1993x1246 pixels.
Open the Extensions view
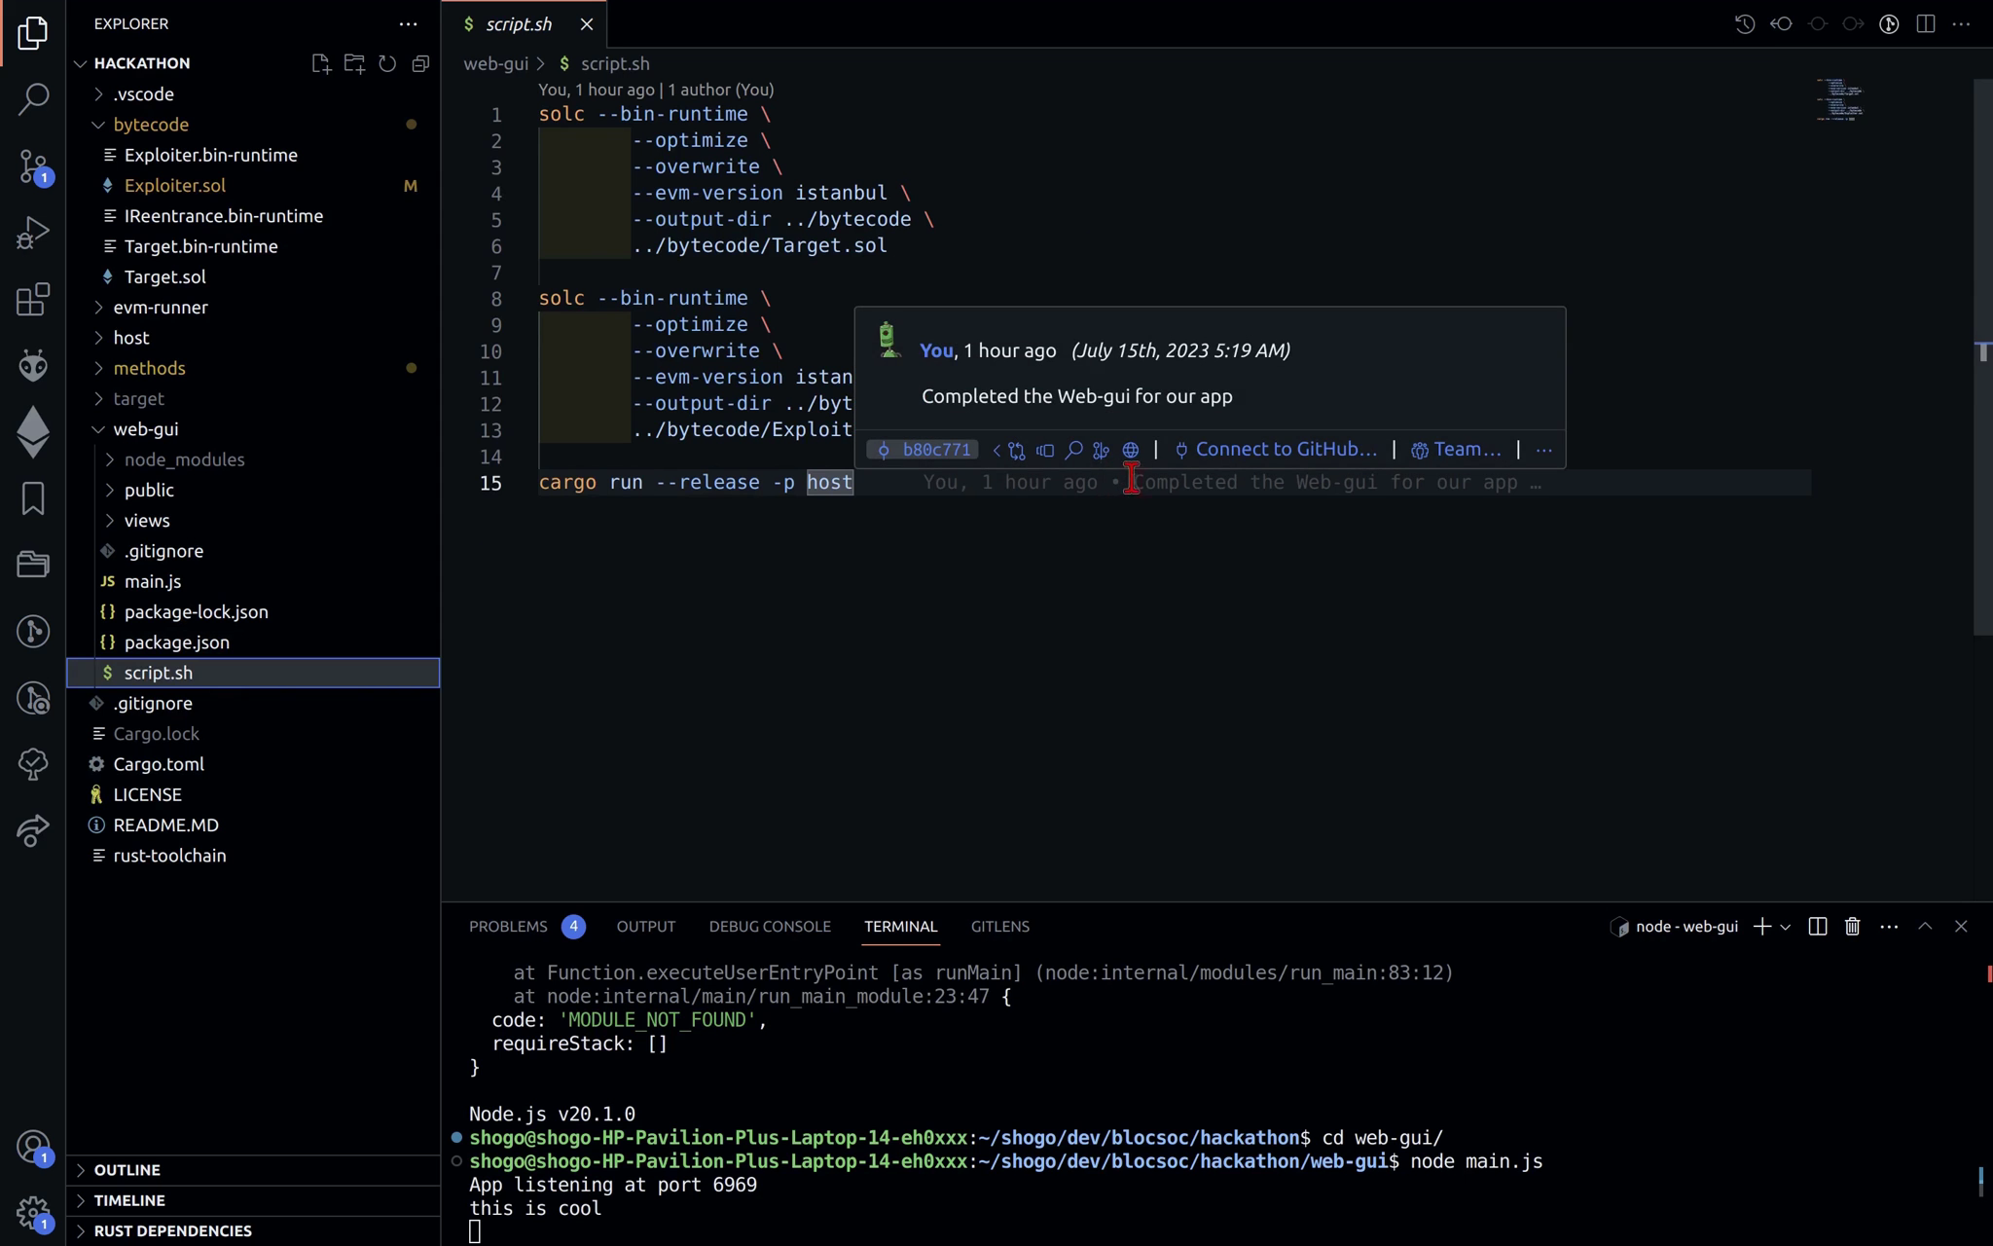coord(33,299)
